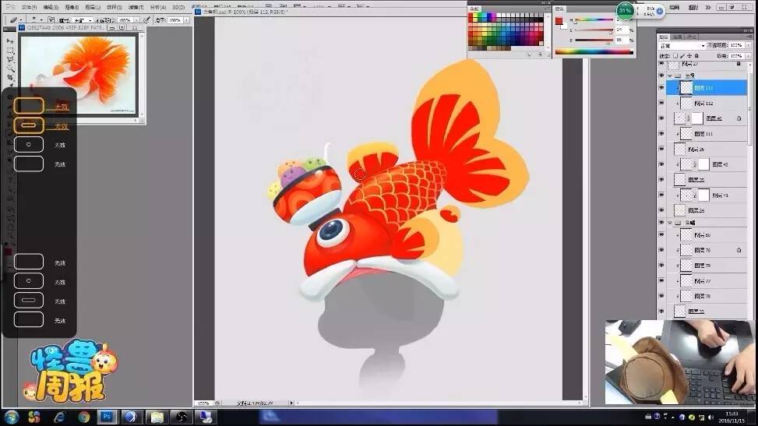
Task: Hide layer 图层 41
Action: (x=662, y=118)
